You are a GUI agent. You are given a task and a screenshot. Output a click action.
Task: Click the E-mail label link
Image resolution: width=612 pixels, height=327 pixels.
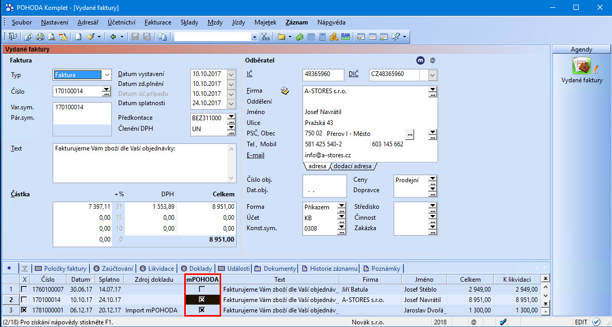tap(255, 155)
